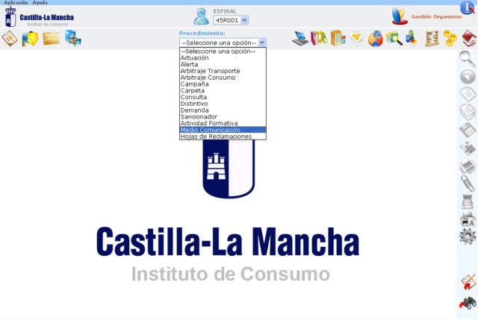Click the magnifying glass search sidebar icon
The height and width of the screenshot is (320, 478).
(x=468, y=58)
